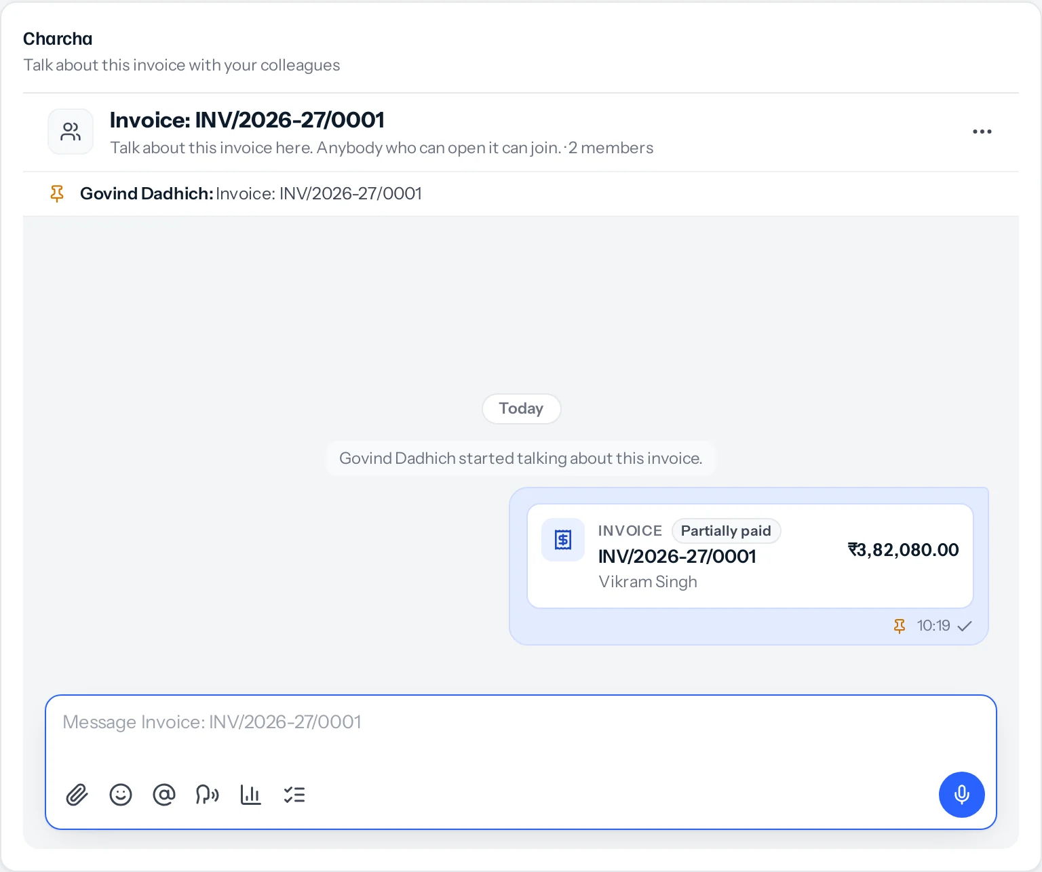Click the Partially paid status badge
This screenshot has height=872, width=1042.
(726, 531)
